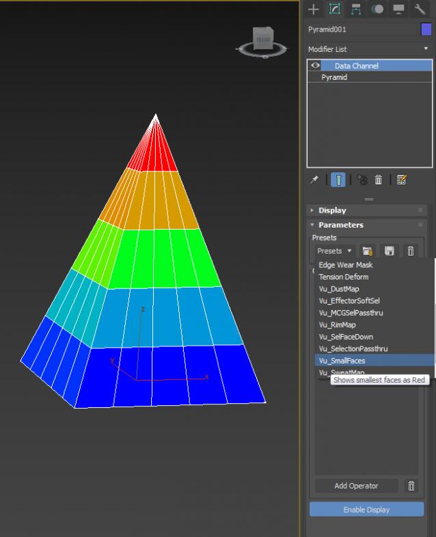Click the save preset floppy icon
Viewport: 436px width, 537px height.
click(390, 251)
